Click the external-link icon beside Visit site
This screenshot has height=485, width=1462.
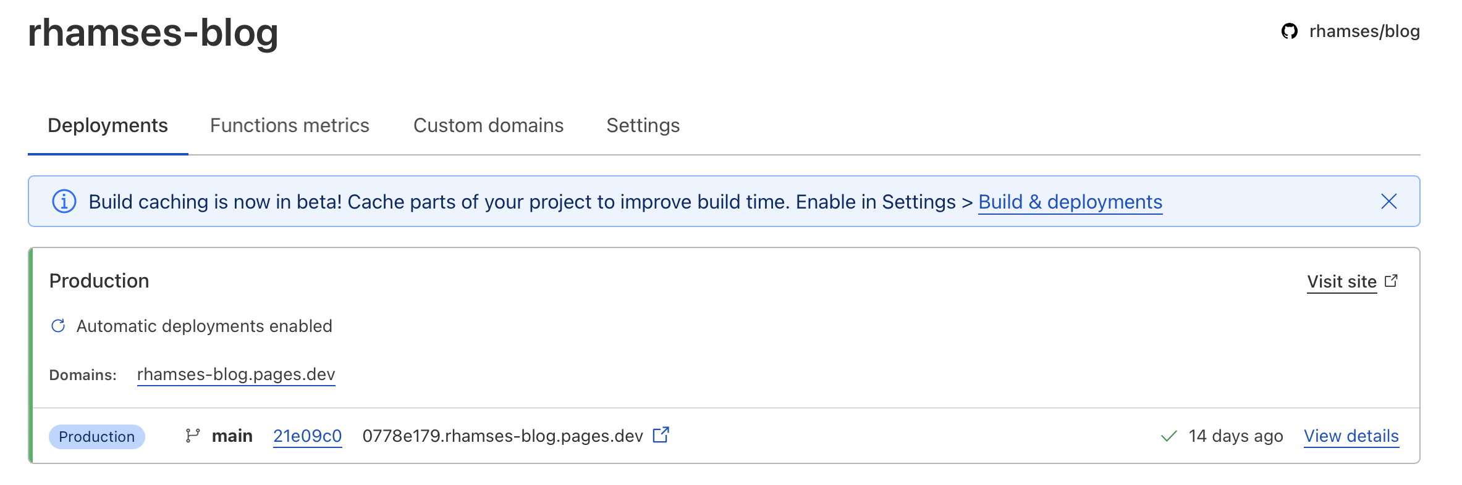point(1391,281)
